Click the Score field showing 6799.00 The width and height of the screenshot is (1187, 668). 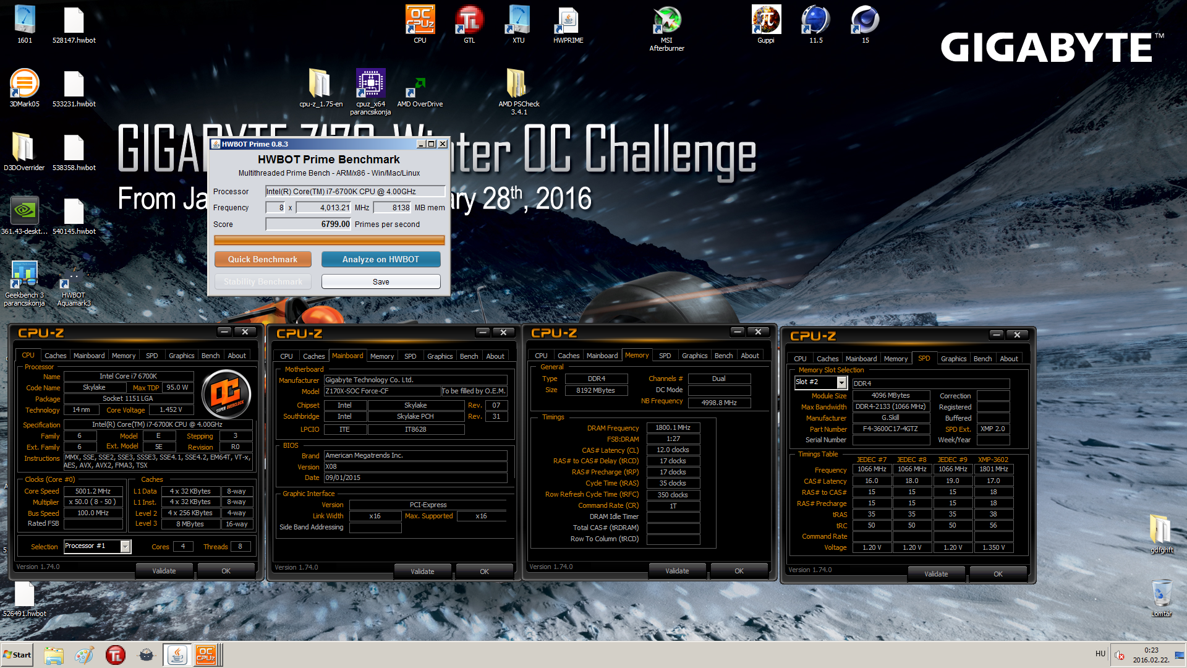[308, 224]
